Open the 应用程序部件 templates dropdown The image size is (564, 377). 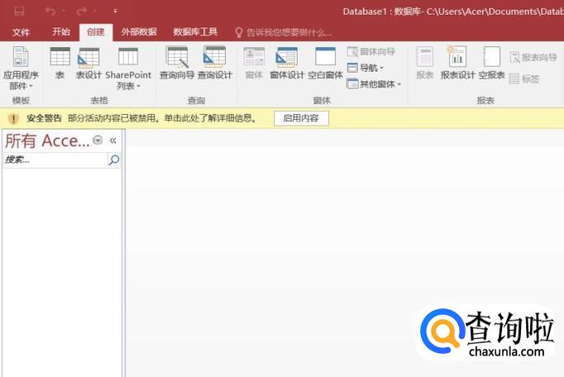(x=21, y=69)
